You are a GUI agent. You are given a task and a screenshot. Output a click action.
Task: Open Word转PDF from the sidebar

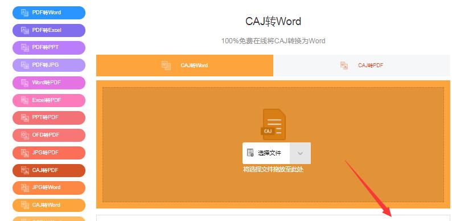coord(49,83)
